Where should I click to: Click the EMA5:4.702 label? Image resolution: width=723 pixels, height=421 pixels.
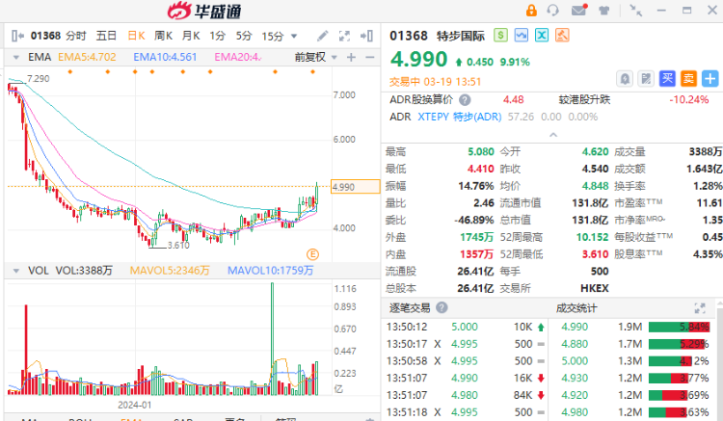click(87, 57)
